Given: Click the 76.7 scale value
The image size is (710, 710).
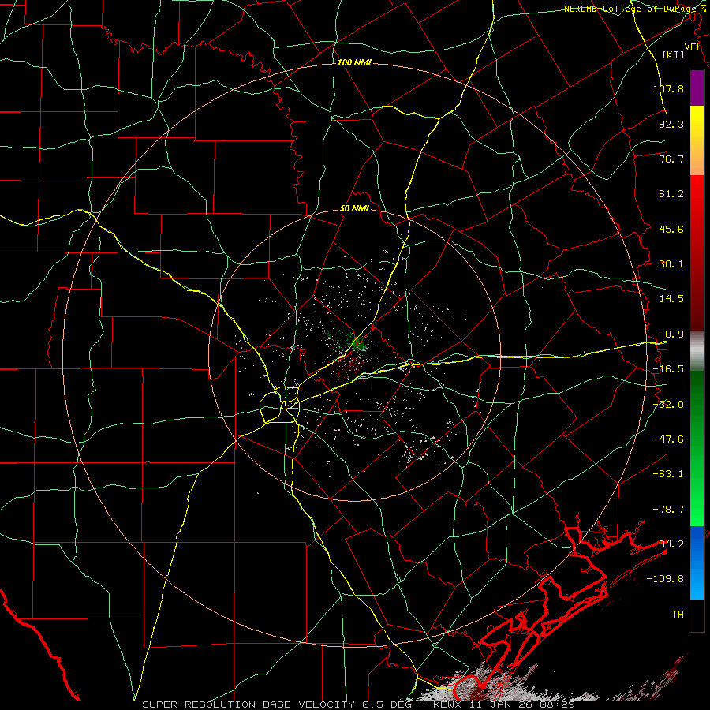Looking at the screenshot, I should tap(671, 159).
